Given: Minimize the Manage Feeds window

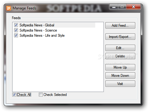Looking at the screenshot, I should point(114,7).
